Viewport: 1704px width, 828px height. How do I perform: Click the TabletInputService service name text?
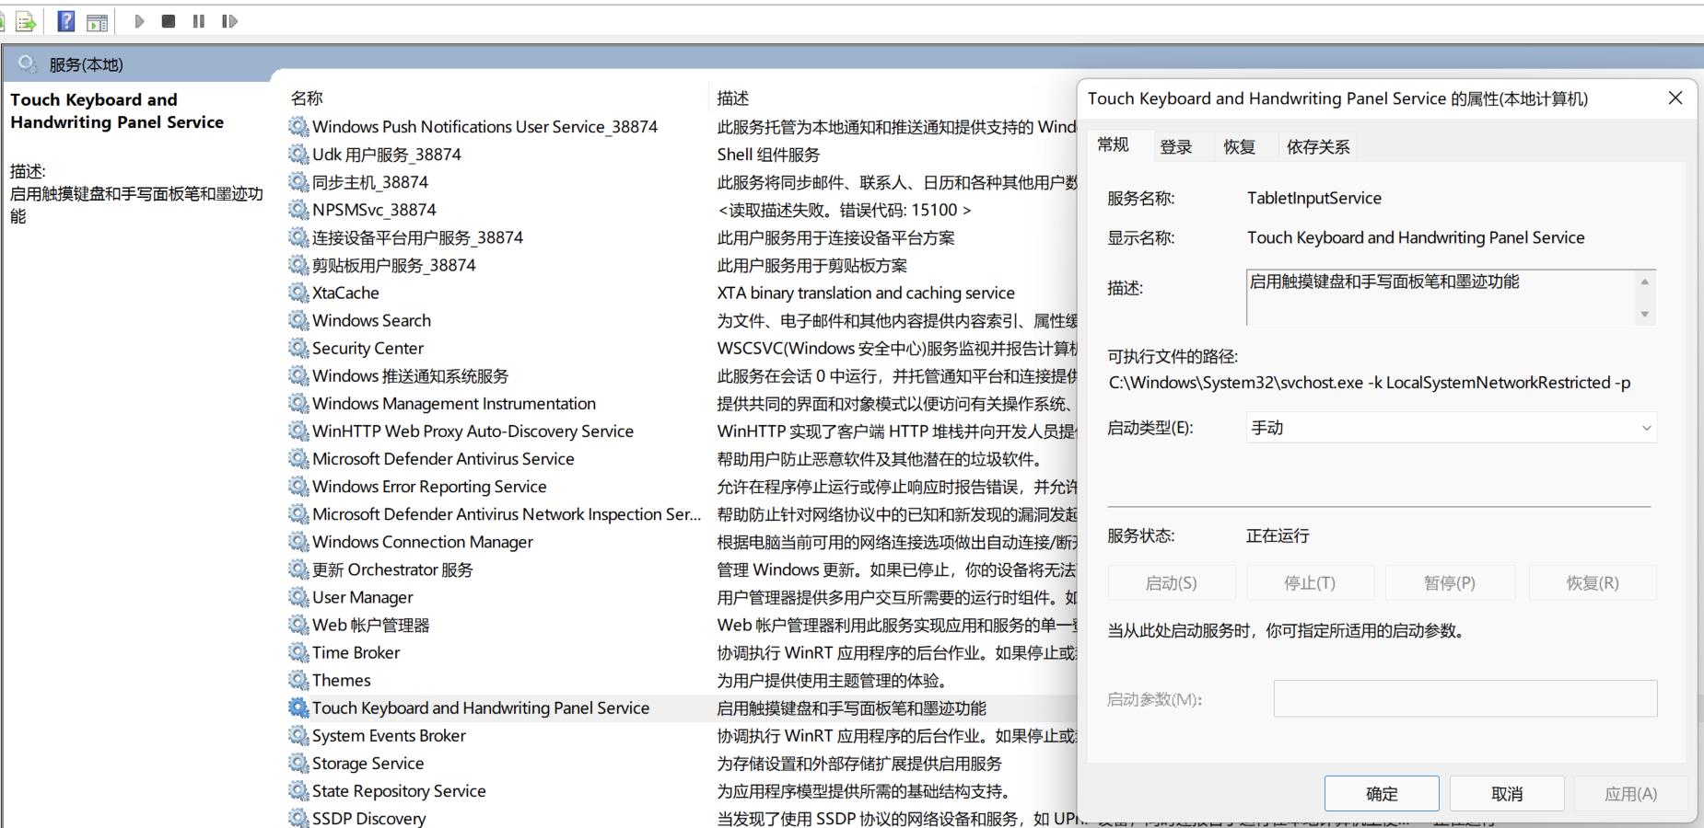pyautogui.click(x=1314, y=198)
